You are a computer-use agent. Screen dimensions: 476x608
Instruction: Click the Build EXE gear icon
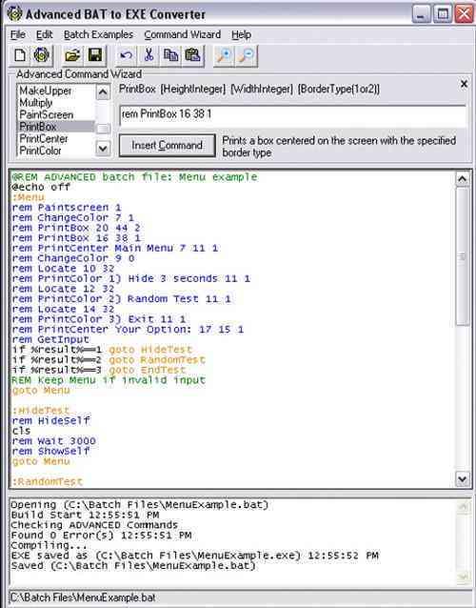point(41,55)
